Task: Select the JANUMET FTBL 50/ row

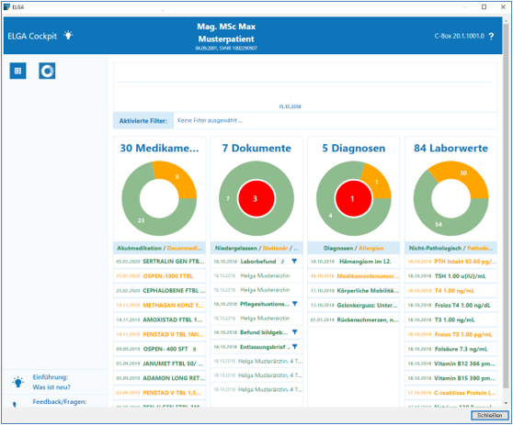Action: [x=160, y=363]
